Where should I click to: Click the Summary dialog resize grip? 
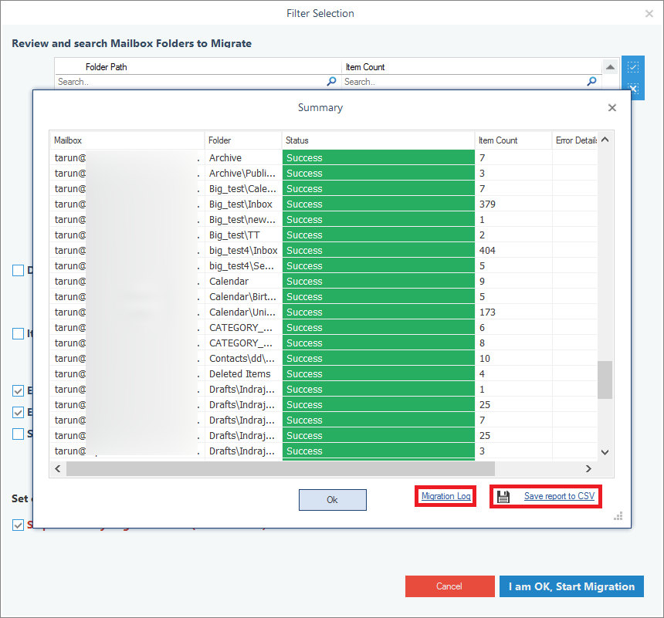618,516
